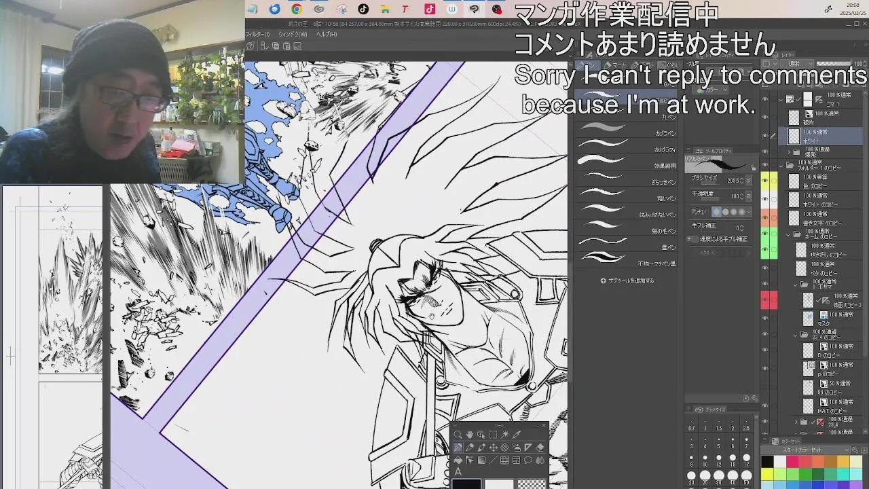Select the eyedropper tool
The image size is (869, 489).
point(517,435)
